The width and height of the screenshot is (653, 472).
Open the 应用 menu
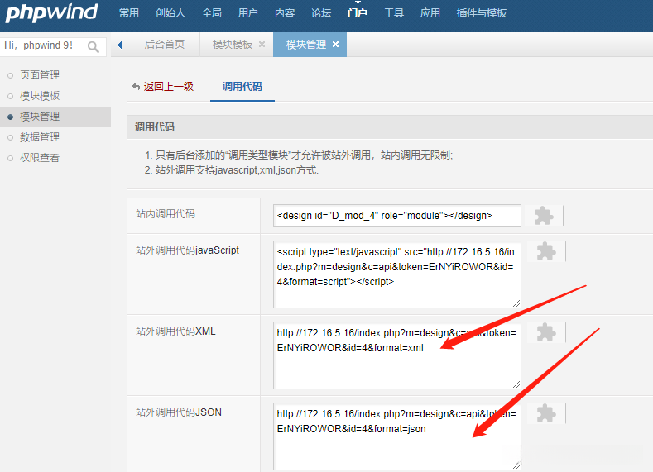(430, 13)
